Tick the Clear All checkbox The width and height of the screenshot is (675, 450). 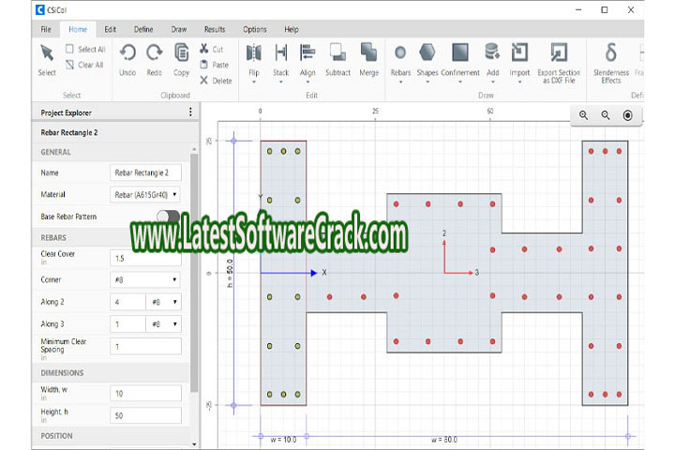pyautogui.click(x=70, y=65)
